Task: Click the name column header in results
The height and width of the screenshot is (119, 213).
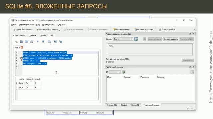Action: (x=21, y=79)
